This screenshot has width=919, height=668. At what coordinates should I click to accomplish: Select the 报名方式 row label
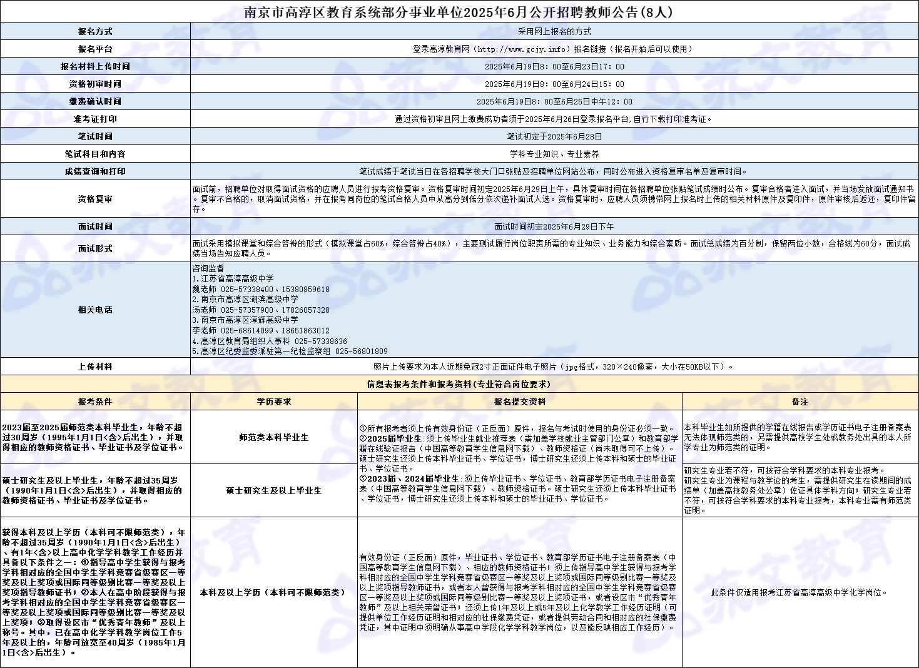tap(95, 31)
